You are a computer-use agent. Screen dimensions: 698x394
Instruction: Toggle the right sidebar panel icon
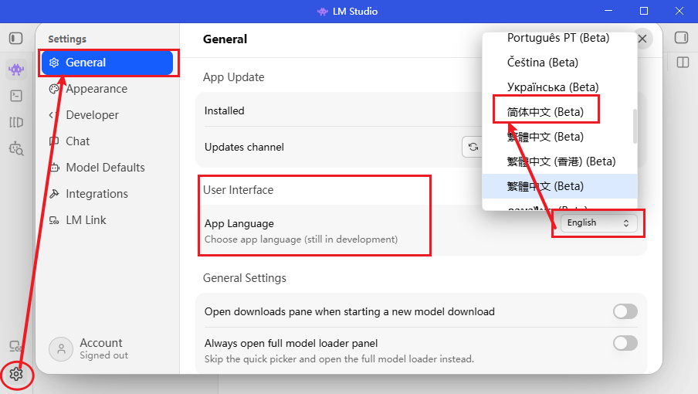click(x=681, y=37)
